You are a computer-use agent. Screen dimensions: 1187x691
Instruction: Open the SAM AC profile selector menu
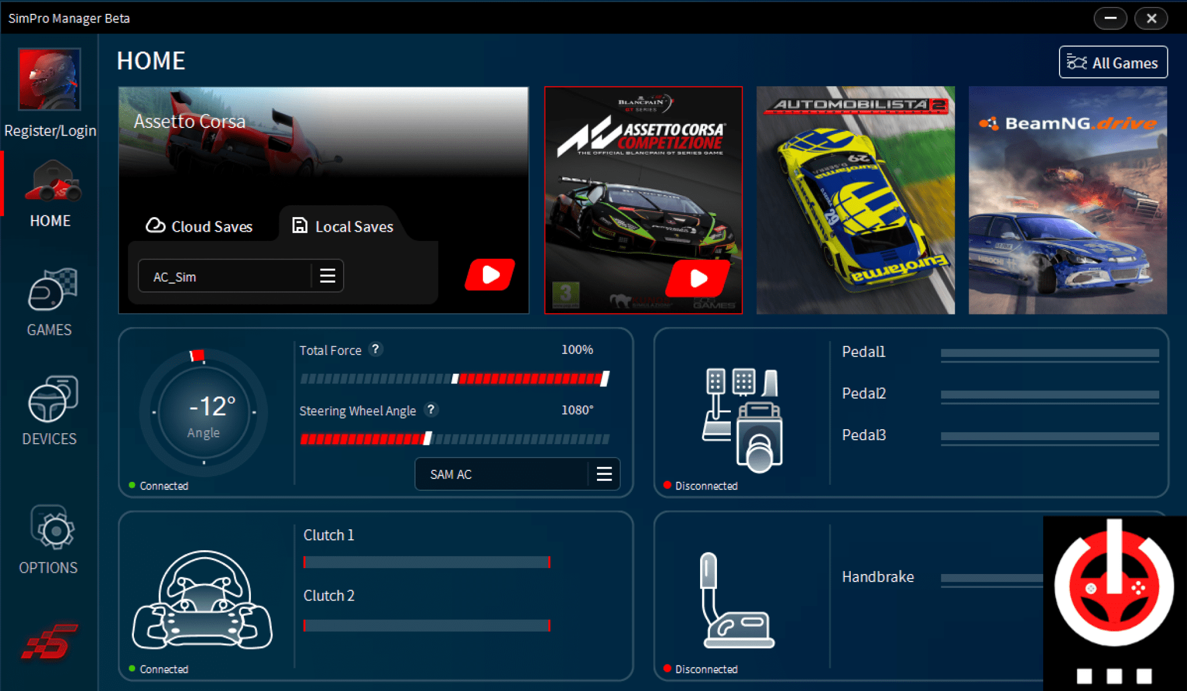tap(603, 474)
